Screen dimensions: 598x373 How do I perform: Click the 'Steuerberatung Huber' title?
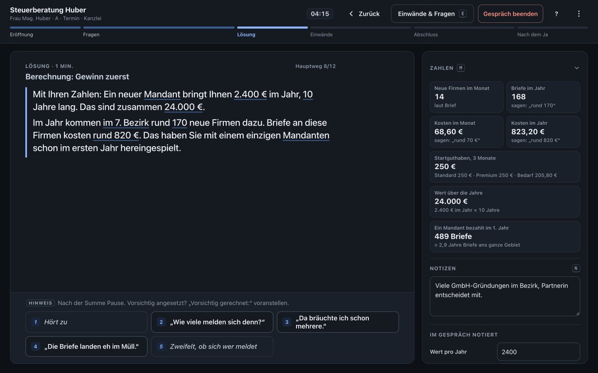click(x=48, y=10)
